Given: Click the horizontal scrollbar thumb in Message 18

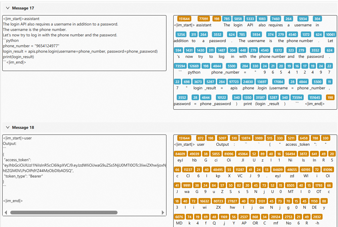Looking at the screenshot, I should 64,212.
